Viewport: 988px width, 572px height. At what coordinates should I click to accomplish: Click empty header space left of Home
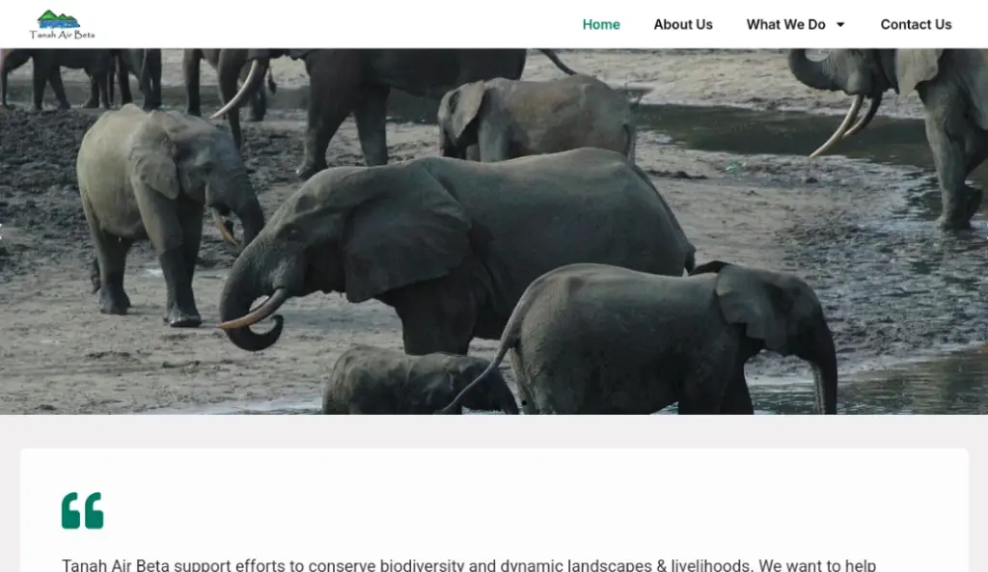point(338,25)
